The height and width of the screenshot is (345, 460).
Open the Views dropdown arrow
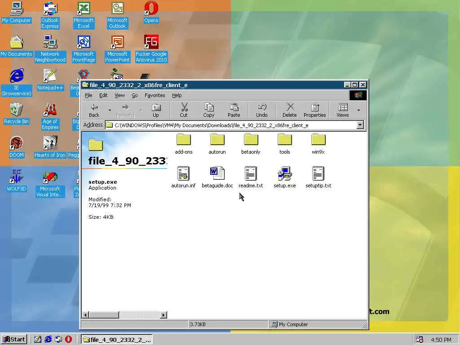tap(358, 111)
